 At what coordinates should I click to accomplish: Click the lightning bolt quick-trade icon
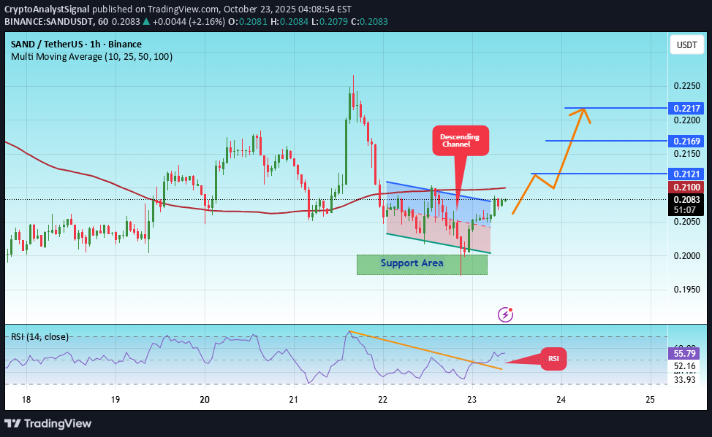click(x=504, y=314)
